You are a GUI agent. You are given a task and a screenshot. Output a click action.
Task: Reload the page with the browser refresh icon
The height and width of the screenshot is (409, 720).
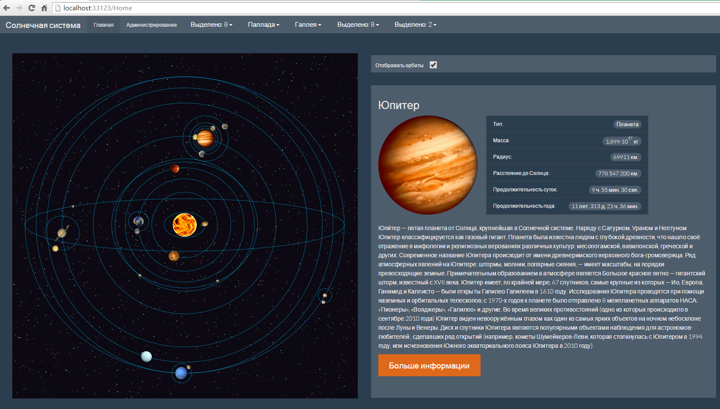click(31, 8)
